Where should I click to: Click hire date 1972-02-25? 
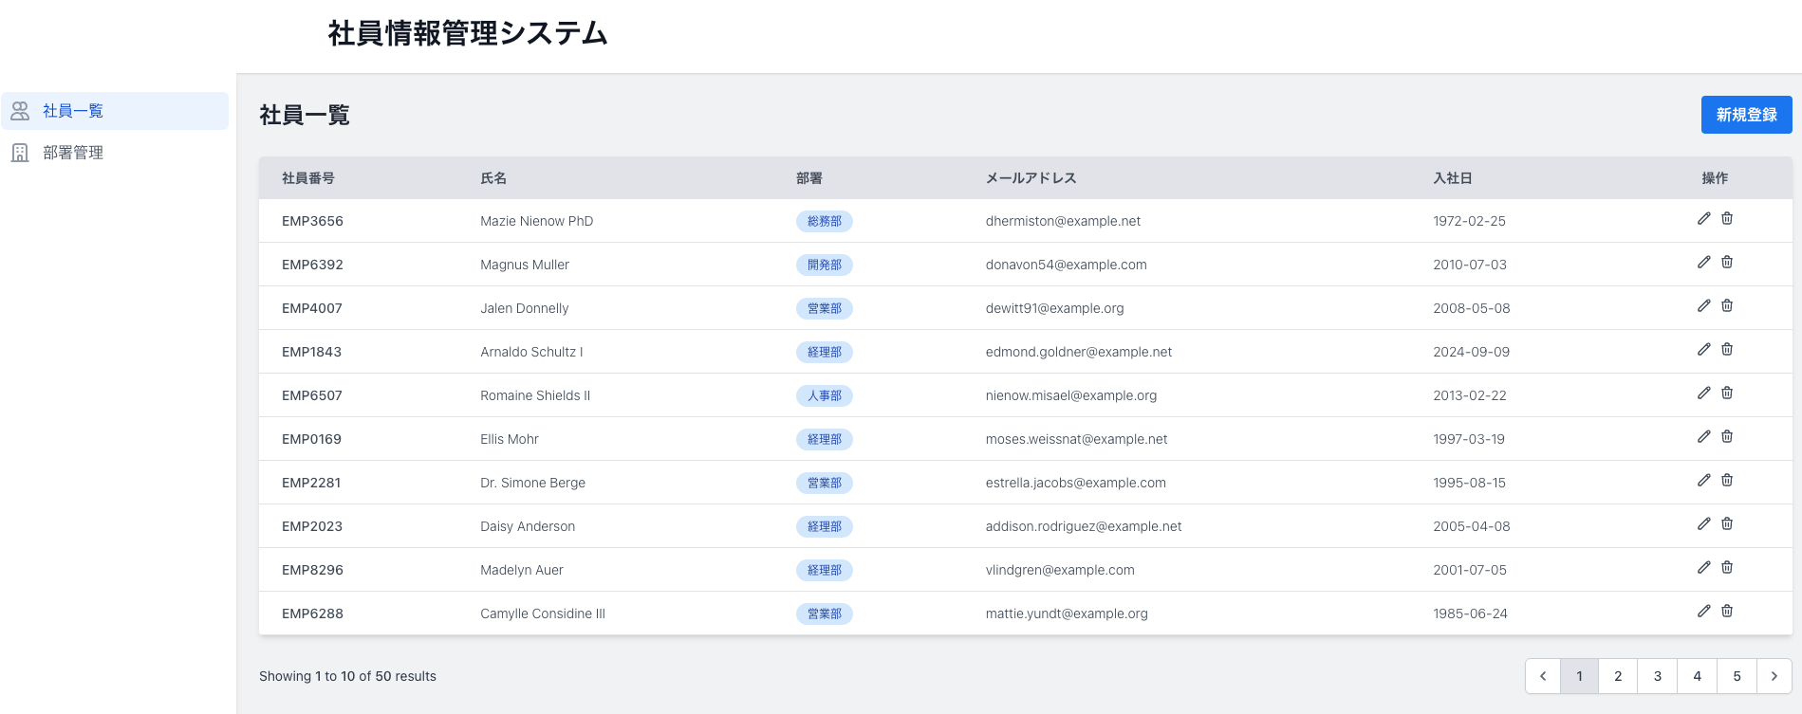(x=1470, y=221)
